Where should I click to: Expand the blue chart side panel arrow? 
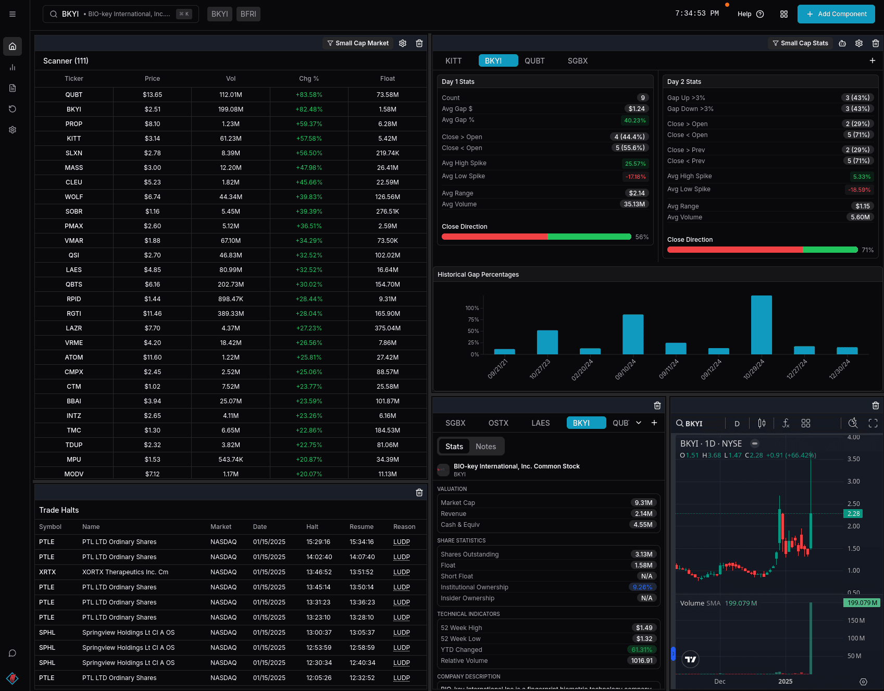(673, 653)
